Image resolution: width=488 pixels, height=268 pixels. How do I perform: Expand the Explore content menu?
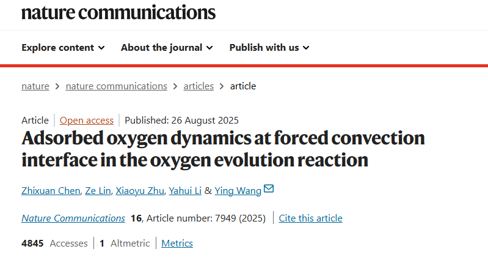tap(63, 47)
